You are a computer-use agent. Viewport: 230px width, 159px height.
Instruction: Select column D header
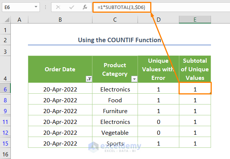[158, 19]
